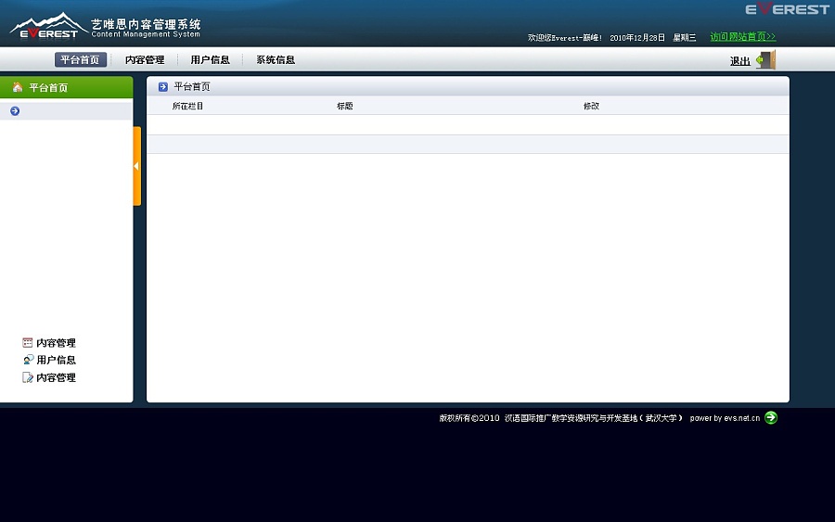Screen dimensions: 835x522
Task: Open the 用户信息 sidebar link
Action: (x=56, y=360)
